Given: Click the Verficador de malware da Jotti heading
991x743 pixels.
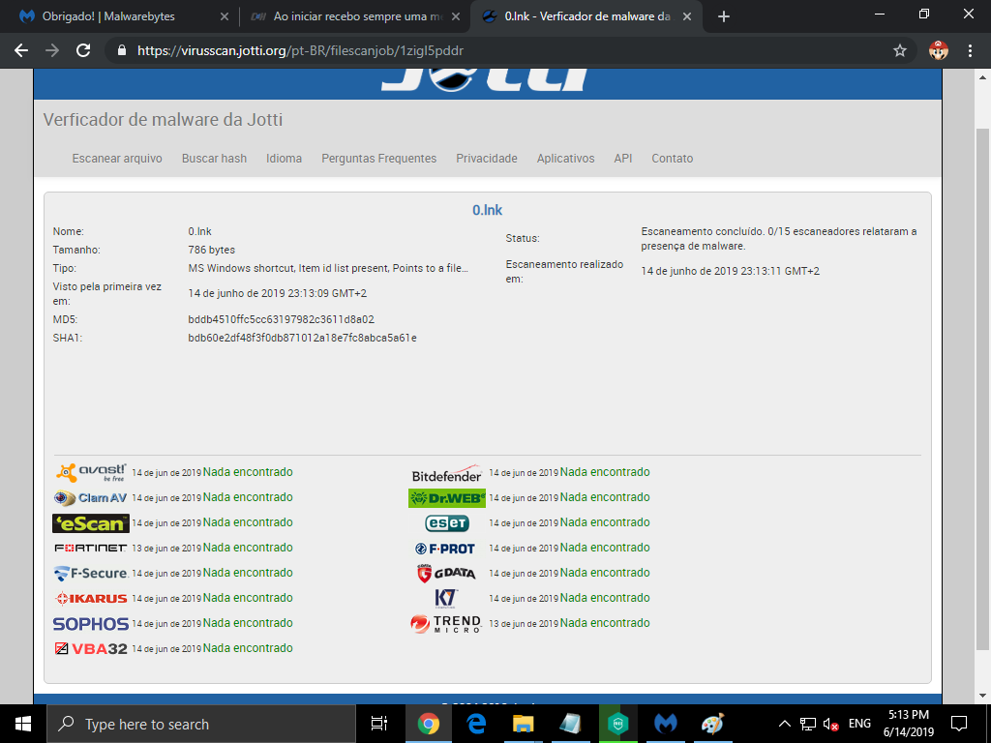Looking at the screenshot, I should pyautogui.click(x=163, y=119).
